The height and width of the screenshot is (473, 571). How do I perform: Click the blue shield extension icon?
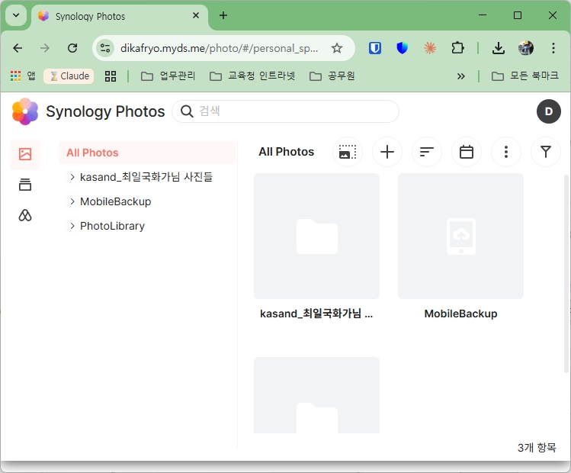(x=402, y=48)
